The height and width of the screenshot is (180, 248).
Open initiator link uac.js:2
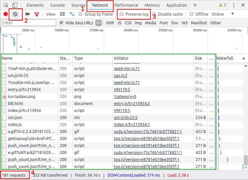pyautogui.click(x=121, y=76)
